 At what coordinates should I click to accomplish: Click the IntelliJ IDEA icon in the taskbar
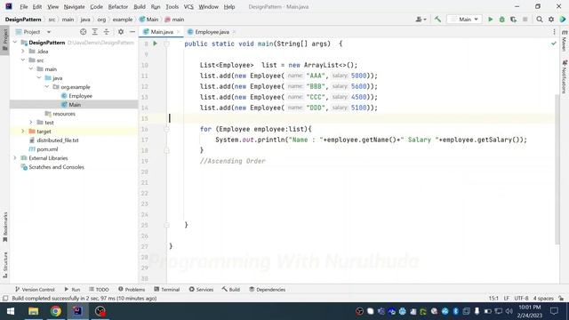(77, 311)
